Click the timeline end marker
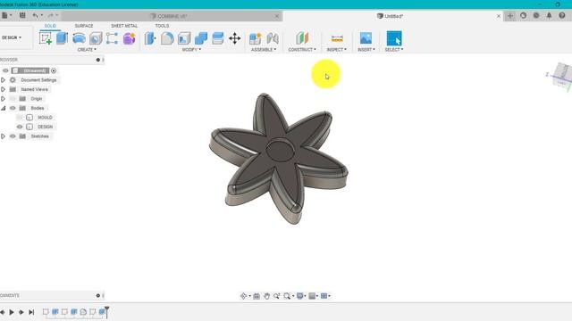 (107, 312)
